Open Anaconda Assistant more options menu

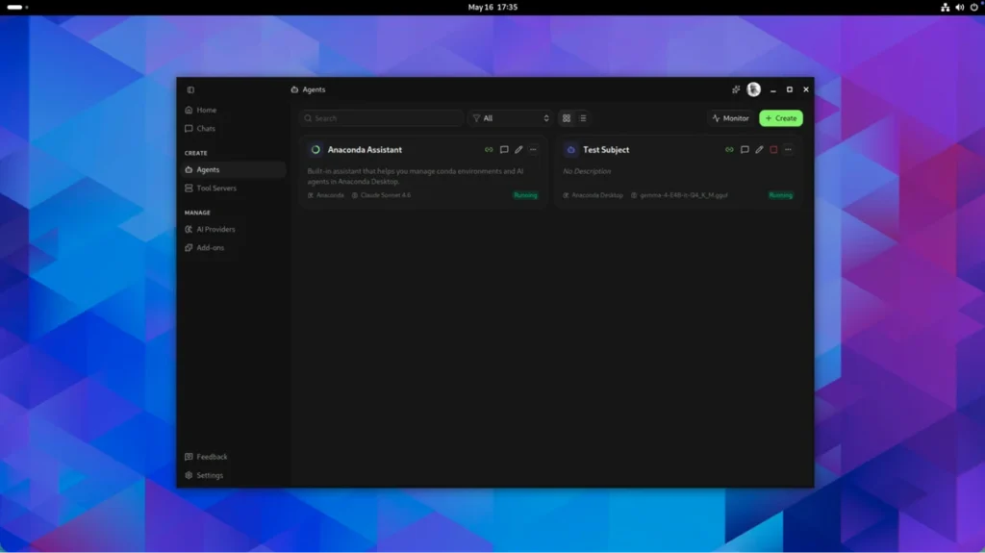click(x=533, y=150)
